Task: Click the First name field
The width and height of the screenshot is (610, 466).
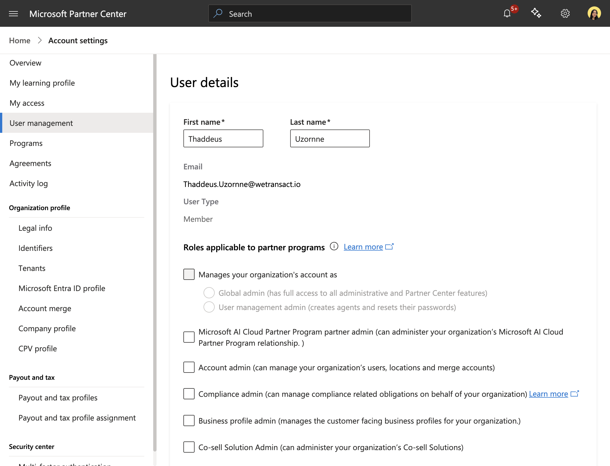Action: (223, 138)
